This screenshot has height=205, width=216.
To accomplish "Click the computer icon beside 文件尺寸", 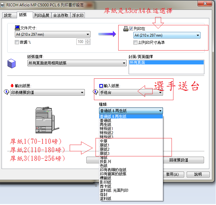I will (x=17, y=28).
